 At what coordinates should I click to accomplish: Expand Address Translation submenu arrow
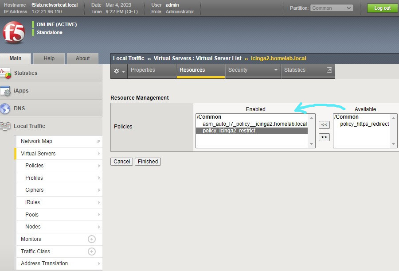99,263
